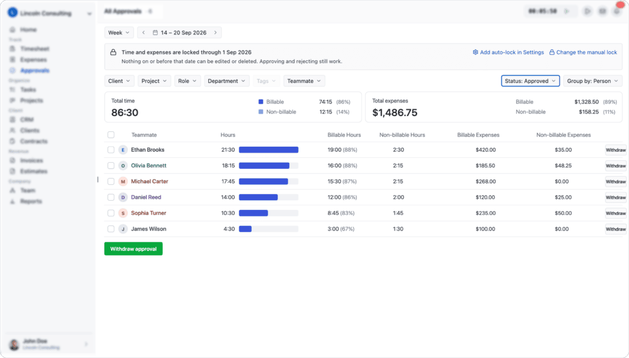Go to the previous week arrow
629x358 pixels.
coord(144,33)
